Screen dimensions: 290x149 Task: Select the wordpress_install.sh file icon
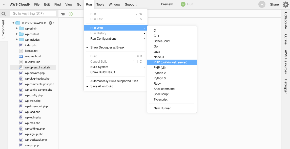pyautogui.click(x=21, y=68)
